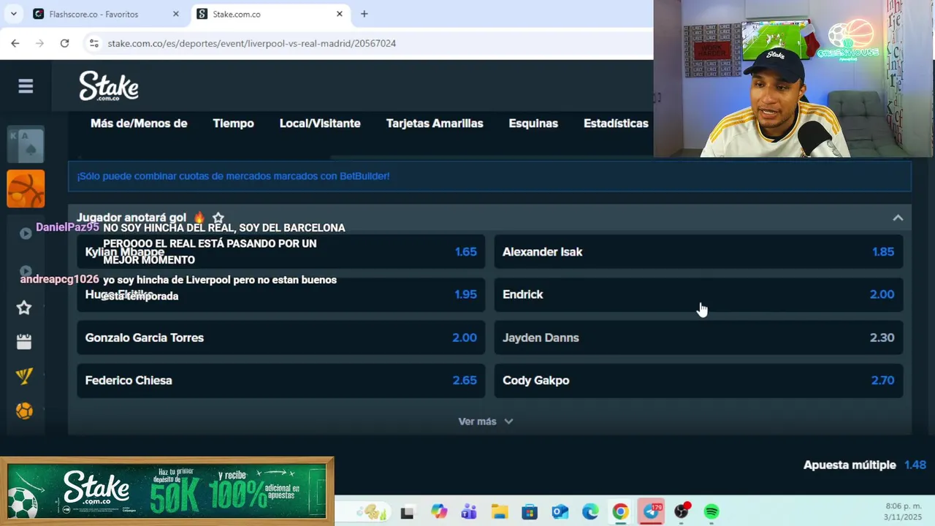This screenshot has width=935, height=526.
Task: Open Google Chrome from taskbar
Action: [620, 512]
